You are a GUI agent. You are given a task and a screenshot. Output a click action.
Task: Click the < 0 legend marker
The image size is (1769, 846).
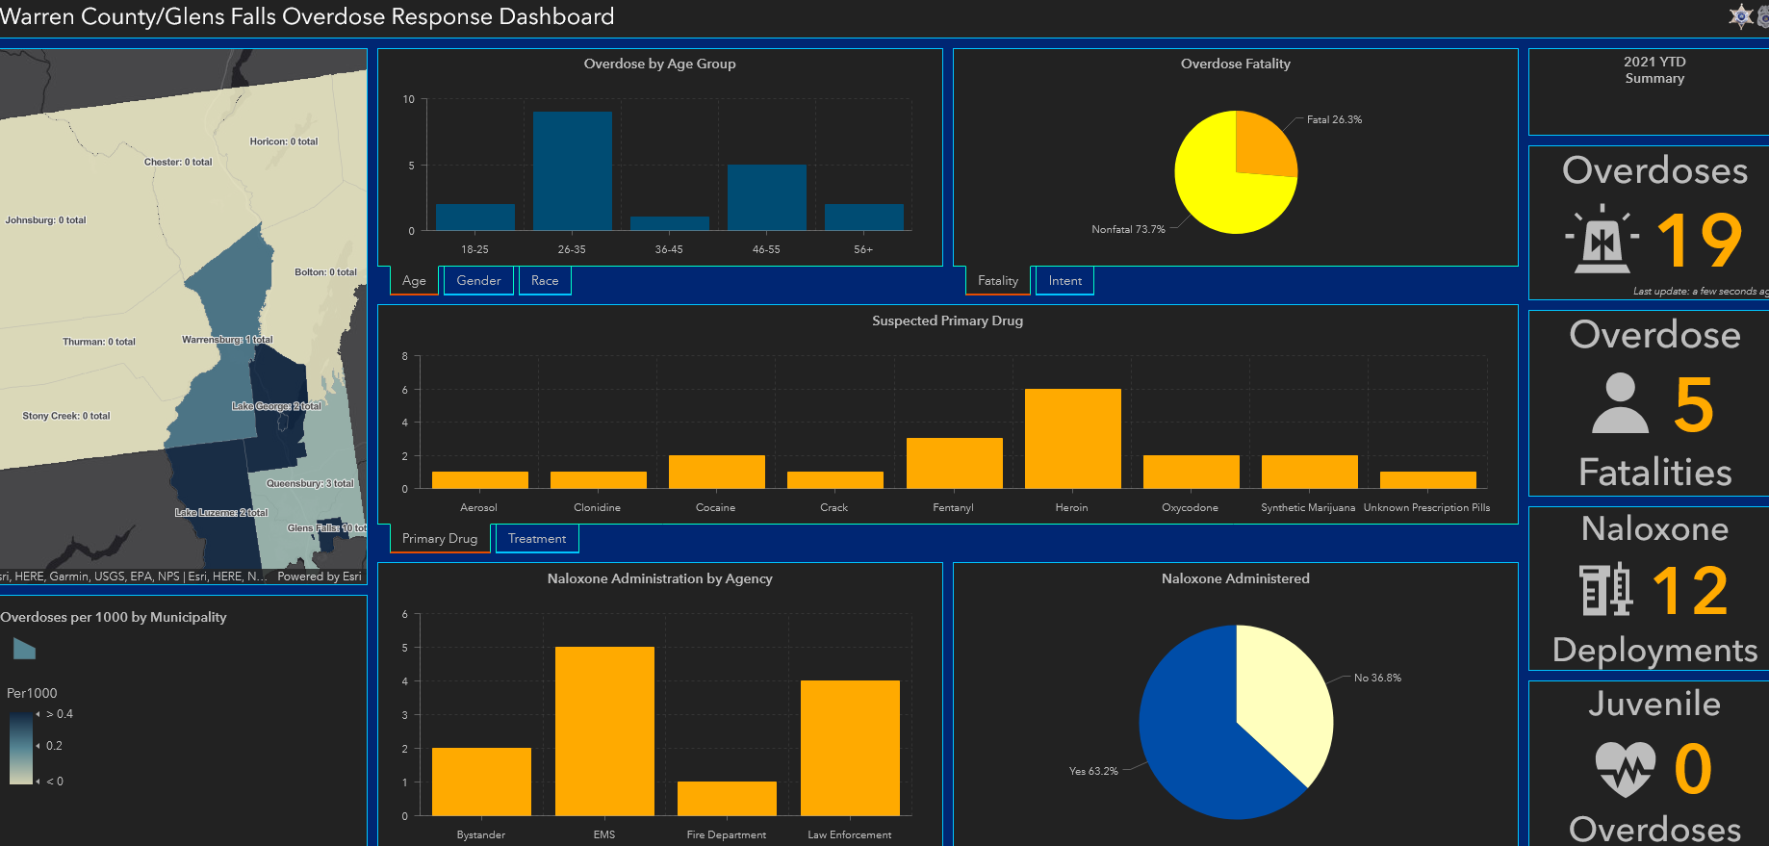pyautogui.click(x=38, y=782)
